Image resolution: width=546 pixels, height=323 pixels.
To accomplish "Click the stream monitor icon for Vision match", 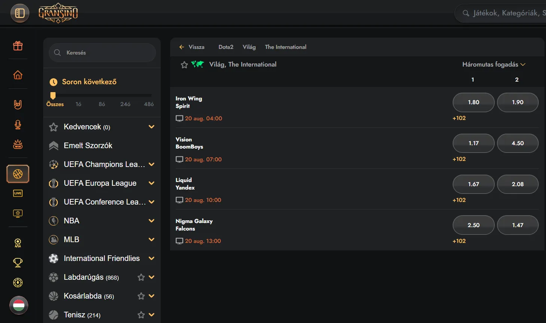I will pos(179,159).
